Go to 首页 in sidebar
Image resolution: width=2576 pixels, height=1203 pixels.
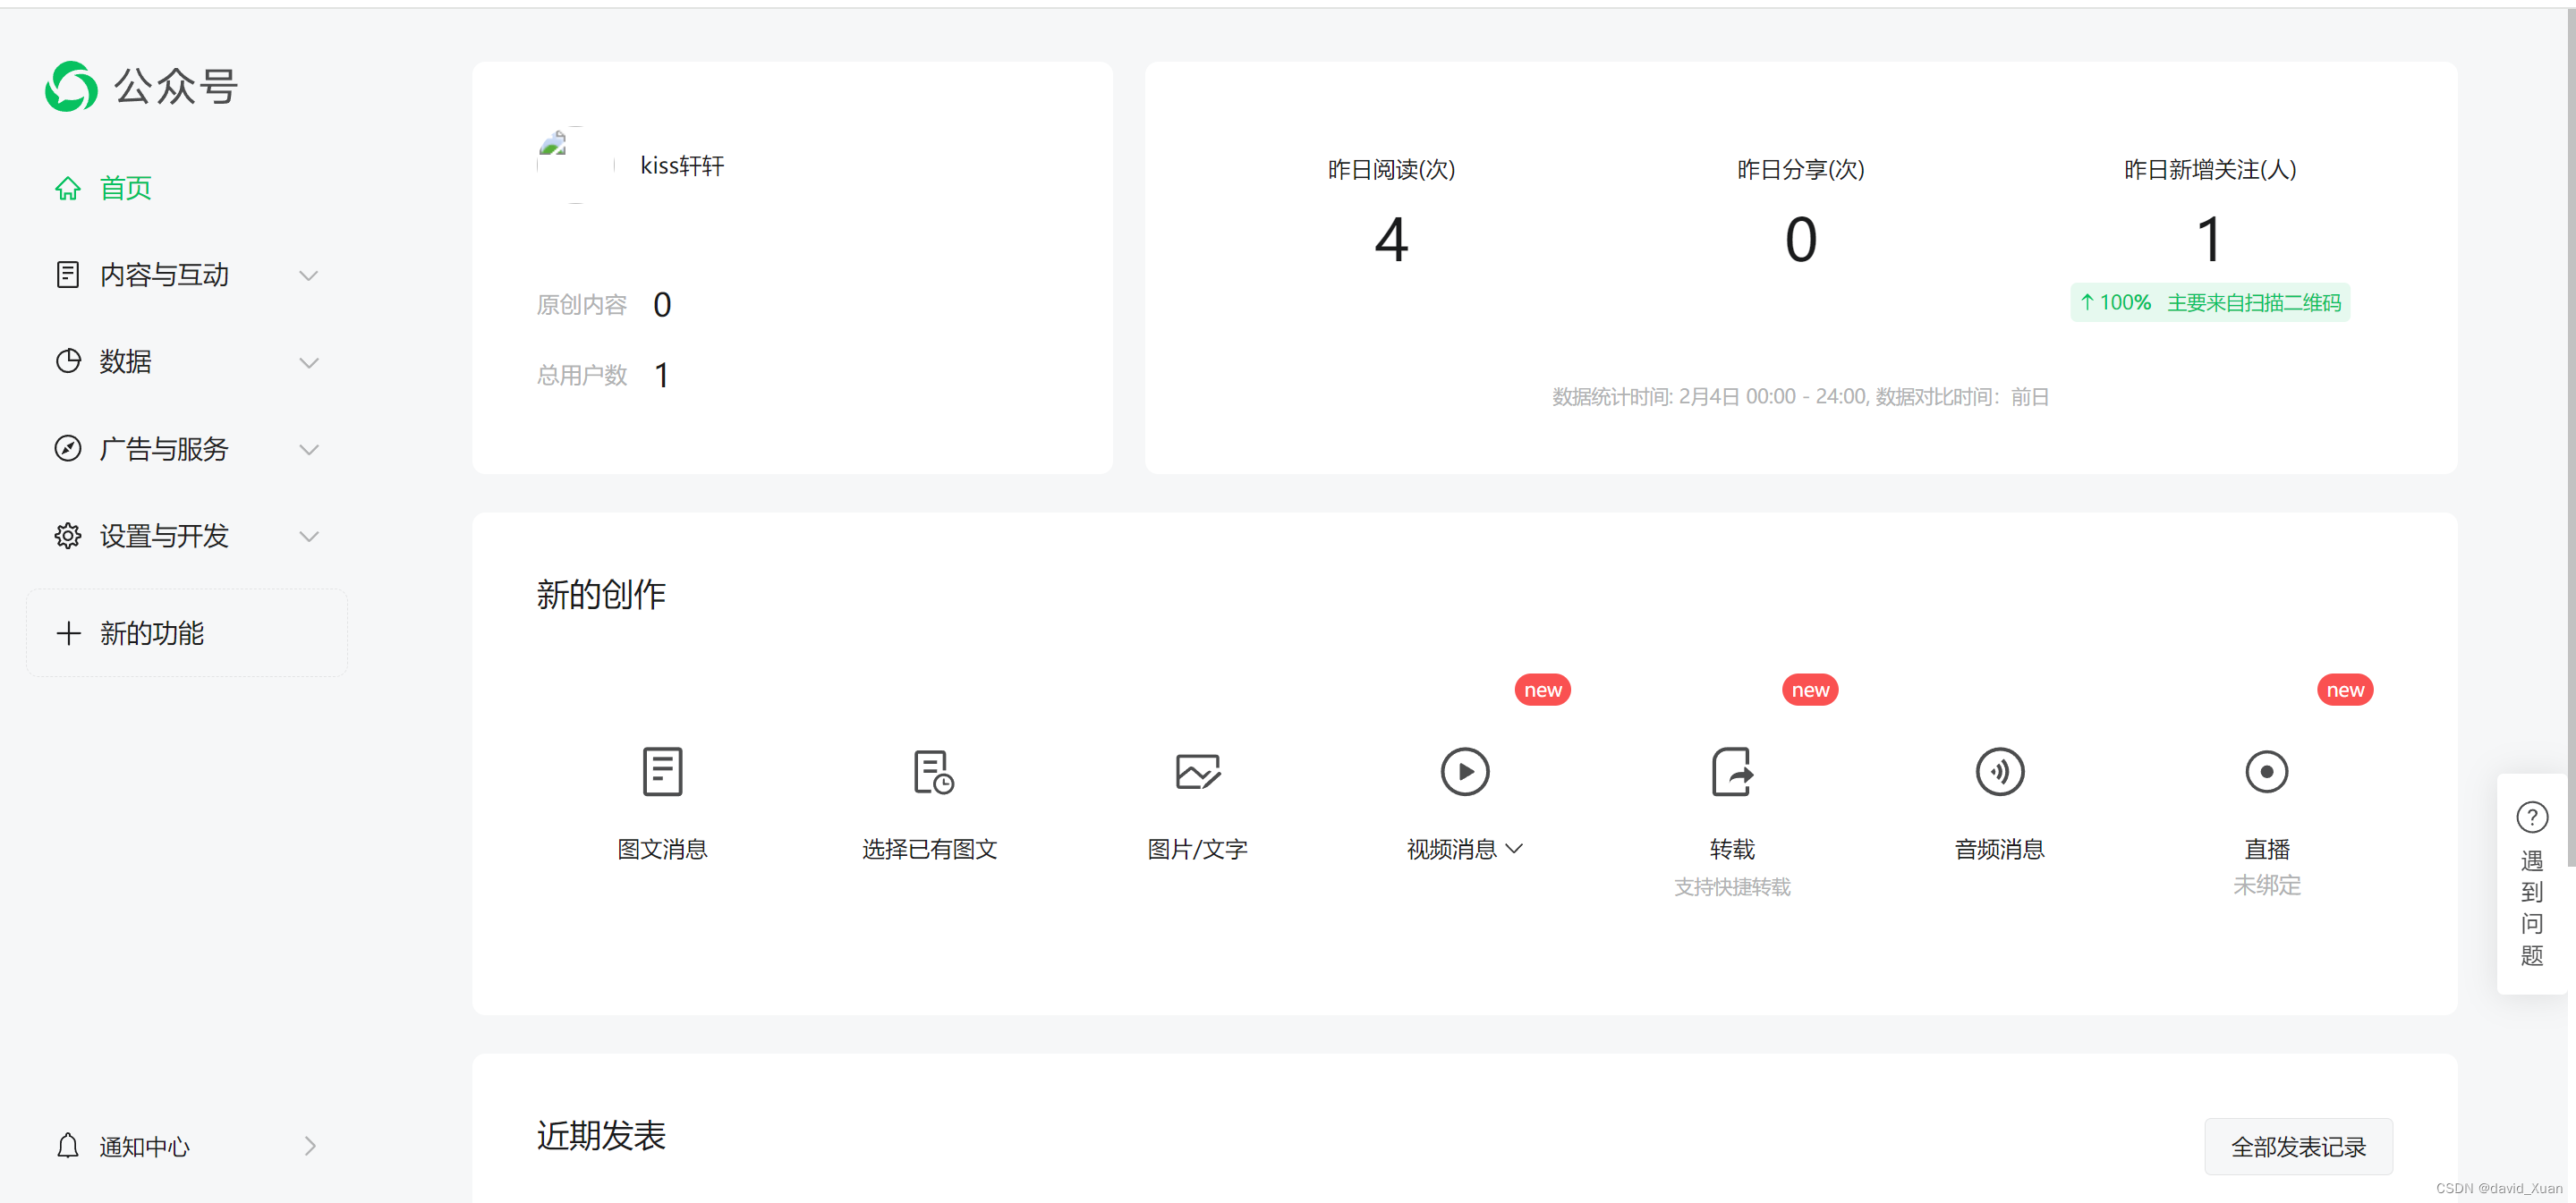125,188
